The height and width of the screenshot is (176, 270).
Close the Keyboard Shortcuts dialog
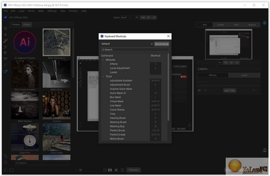point(168,36)
